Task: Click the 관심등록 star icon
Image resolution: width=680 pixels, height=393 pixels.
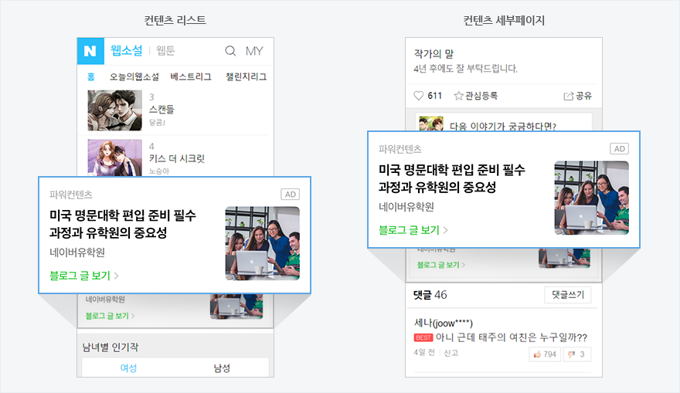Action: click(458, 96)
